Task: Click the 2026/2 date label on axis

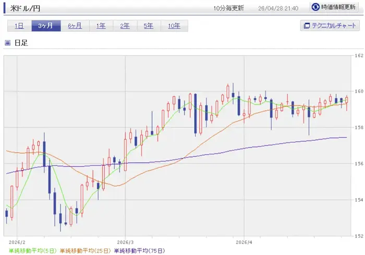Action: click(17, 242)
